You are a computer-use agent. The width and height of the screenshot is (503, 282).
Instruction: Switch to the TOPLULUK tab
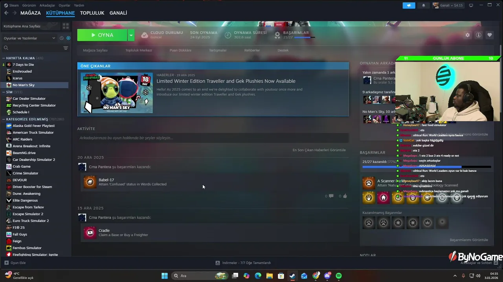(92, 13)
